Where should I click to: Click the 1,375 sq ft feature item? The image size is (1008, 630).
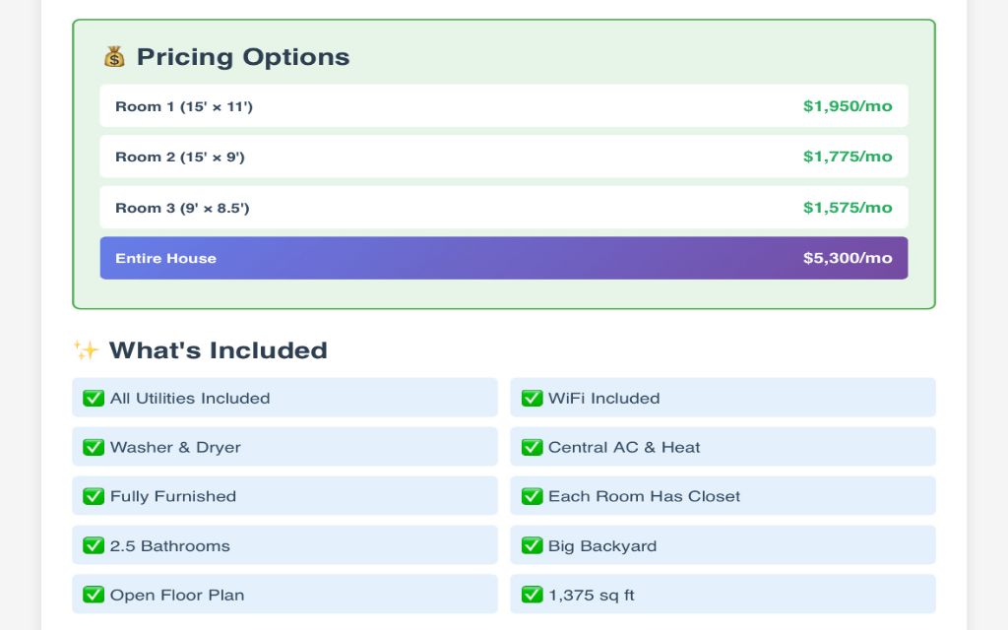(723, 595)
